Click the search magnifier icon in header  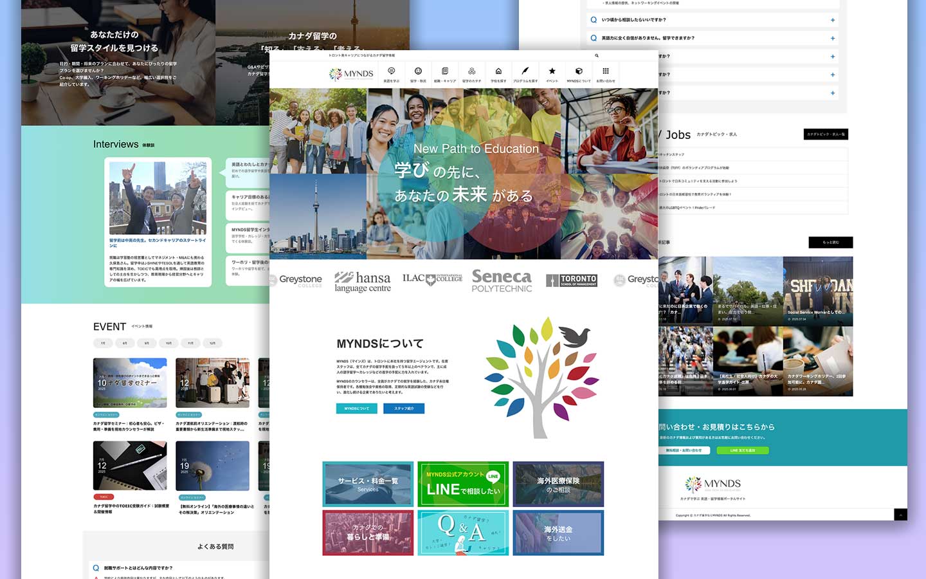pos(596,56)
